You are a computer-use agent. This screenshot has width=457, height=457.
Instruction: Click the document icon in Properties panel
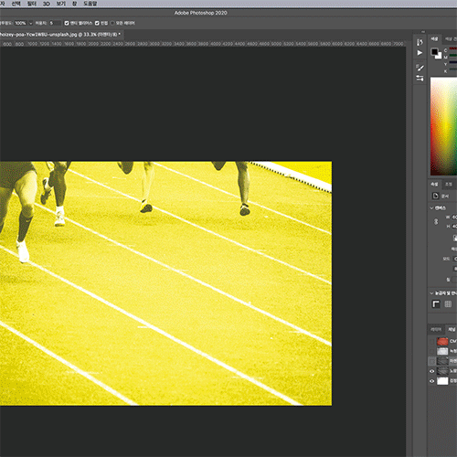435,196
